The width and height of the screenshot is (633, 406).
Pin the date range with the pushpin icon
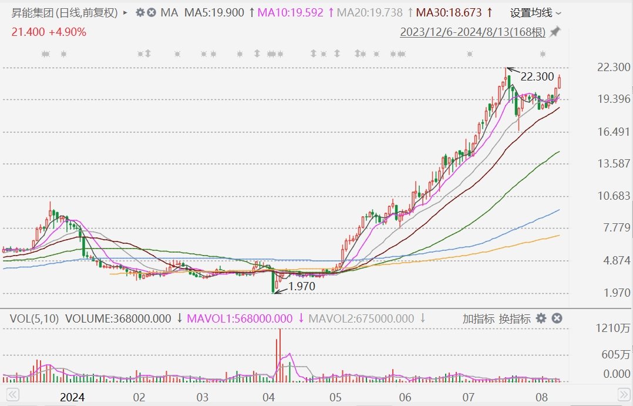[x=555, y=32]
